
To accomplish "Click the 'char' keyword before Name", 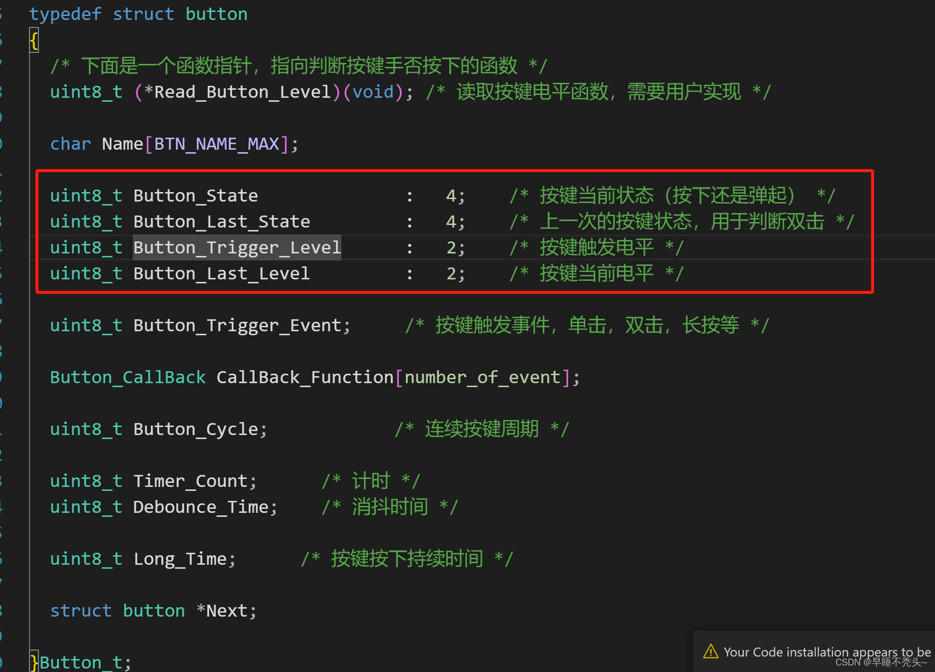I will (70, 144).
